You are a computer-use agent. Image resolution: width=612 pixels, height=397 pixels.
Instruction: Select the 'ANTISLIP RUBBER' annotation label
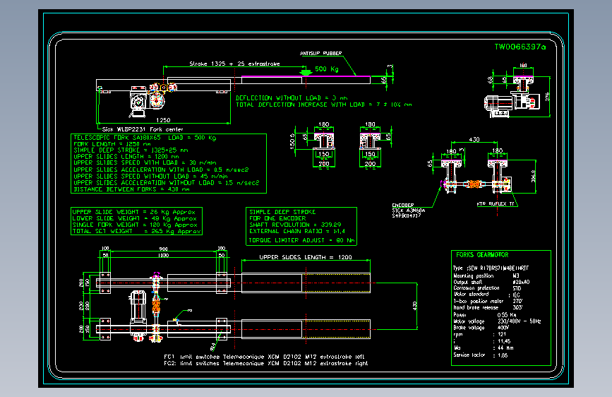point(321,53)
